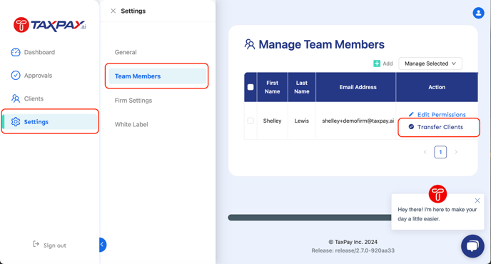Open the chat bubble widget

coord(472,246)
